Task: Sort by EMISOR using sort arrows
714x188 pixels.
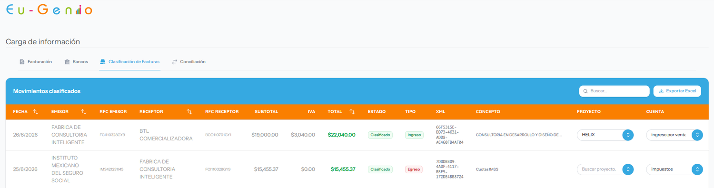Action: [84, 112]
